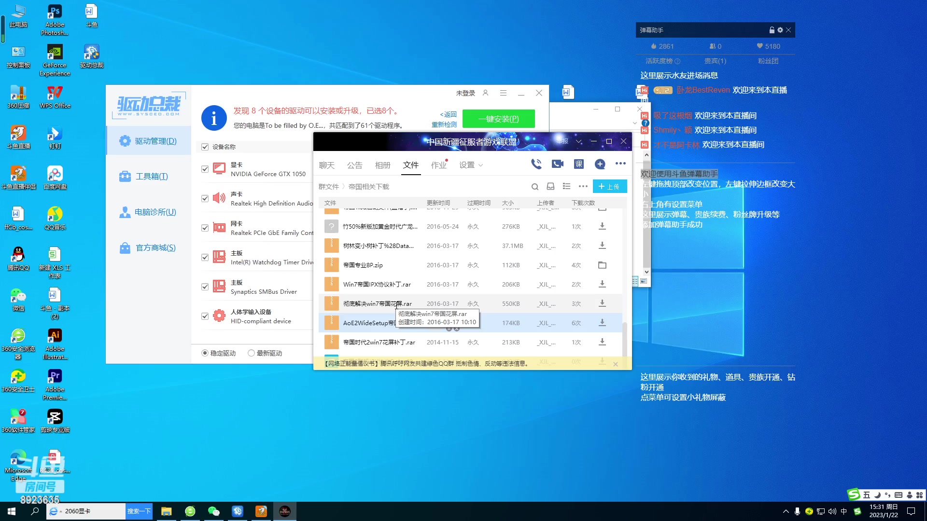Image resolution: width=927 pixels, height=521 pixels.
Task: Uncheck the 声卡 Realtek audio driver
Action: click(x=205, y=198)
